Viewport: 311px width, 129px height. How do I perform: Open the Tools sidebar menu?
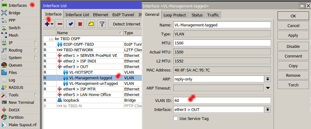tap(13, 95)
